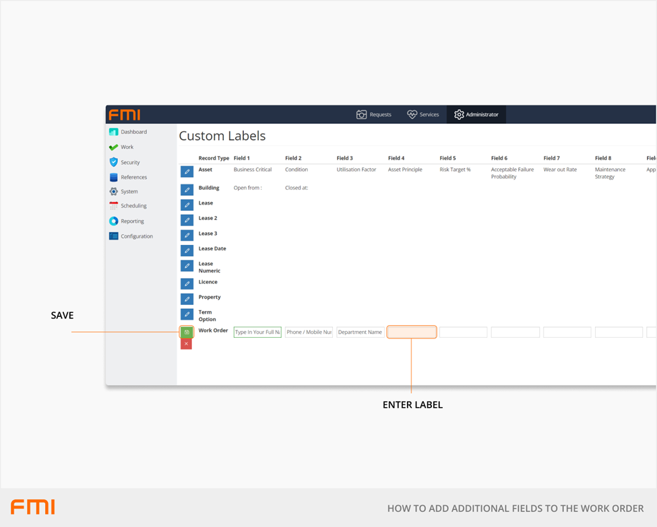
Task: Click the FMI logo in header bar
Action: point(125,114)
